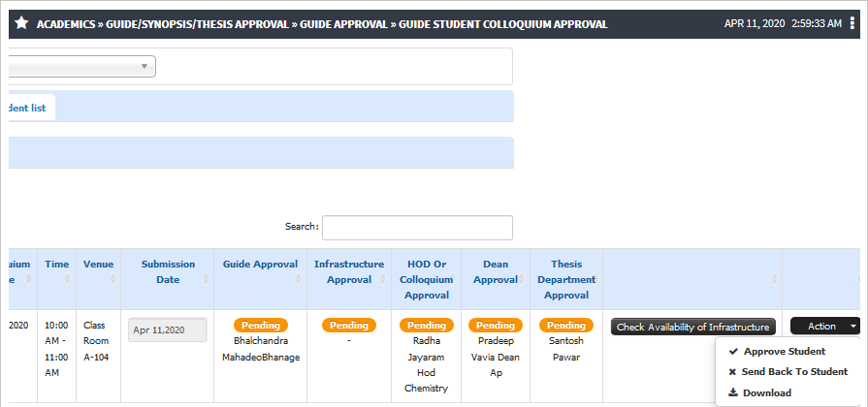Expand the Action dropdown caret
Image resolution: width=868 pixels, height=407 pixels.
(x=852, y=327)
